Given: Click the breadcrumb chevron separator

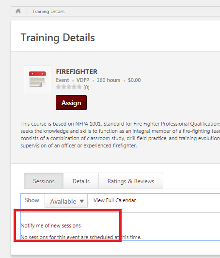Looking at the screenshot, I should coord(27,11).
